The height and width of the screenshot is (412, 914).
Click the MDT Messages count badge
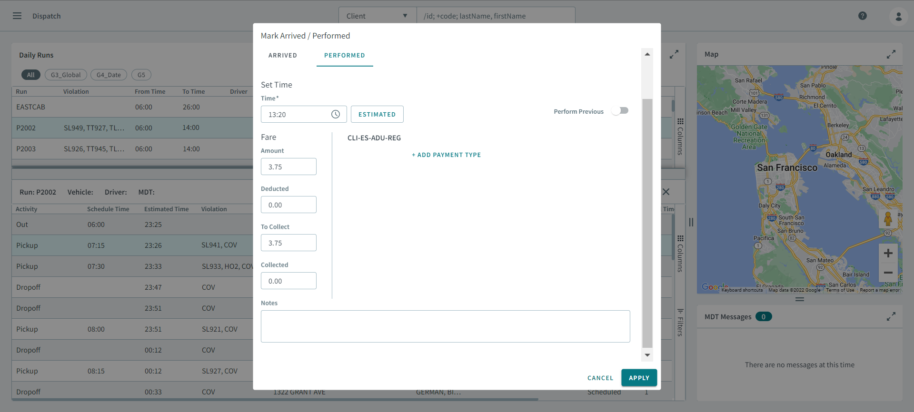764,317
